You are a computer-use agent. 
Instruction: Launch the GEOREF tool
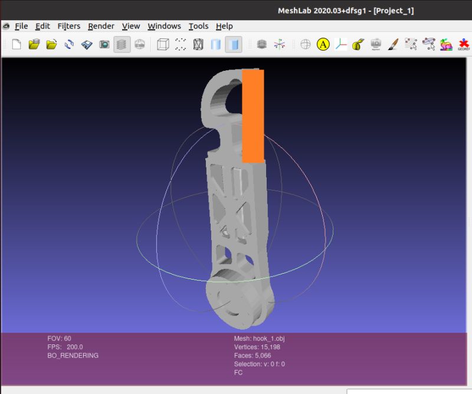click(x=463, y=44)
